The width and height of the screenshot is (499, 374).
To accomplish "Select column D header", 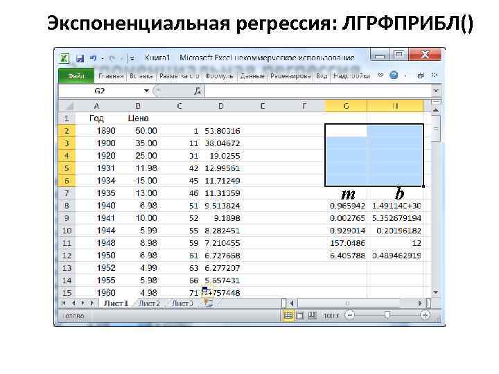I will 221,106.
